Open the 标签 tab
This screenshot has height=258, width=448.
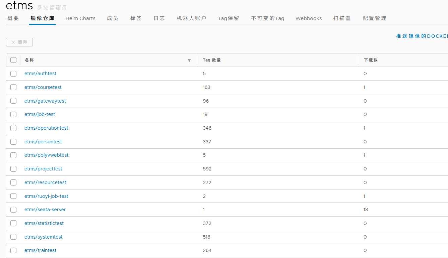tap(136, 18)
